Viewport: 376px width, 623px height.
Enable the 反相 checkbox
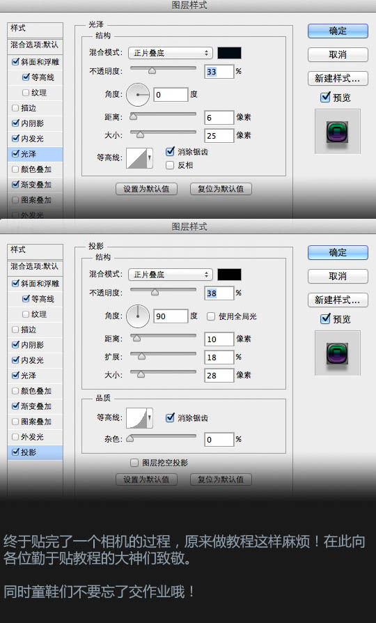[170, 165]
